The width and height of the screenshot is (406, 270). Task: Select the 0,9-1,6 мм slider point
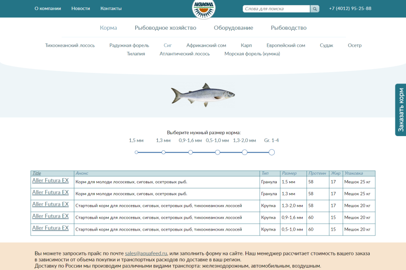coord(190,152)
